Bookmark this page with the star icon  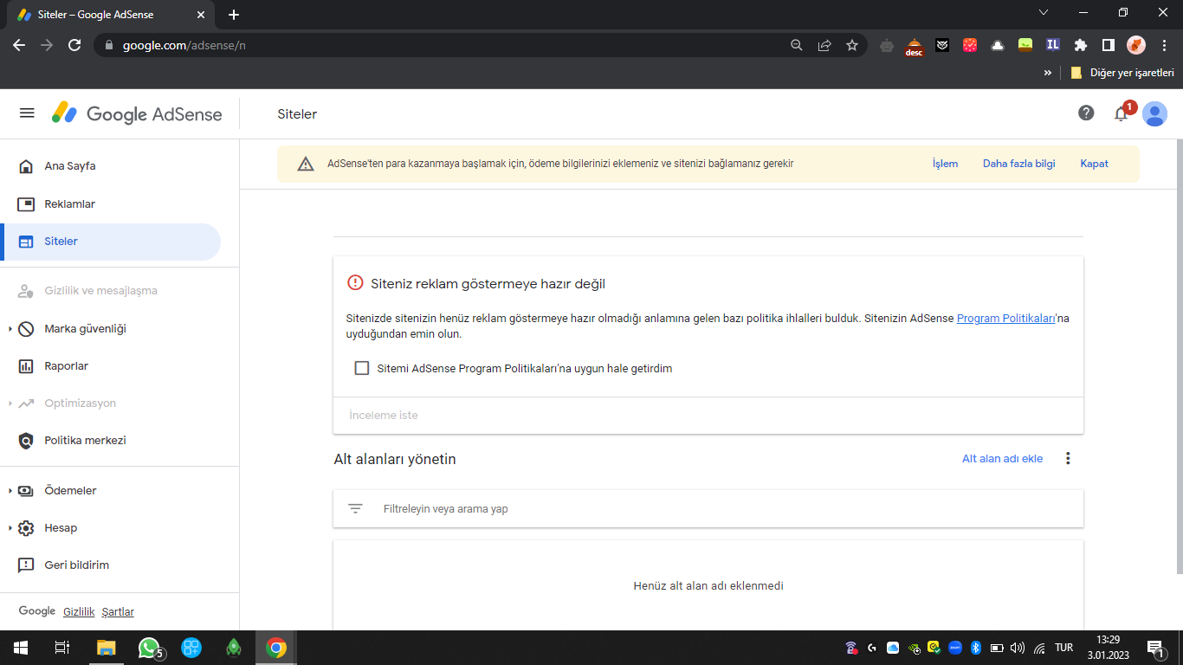pos(852,45)
